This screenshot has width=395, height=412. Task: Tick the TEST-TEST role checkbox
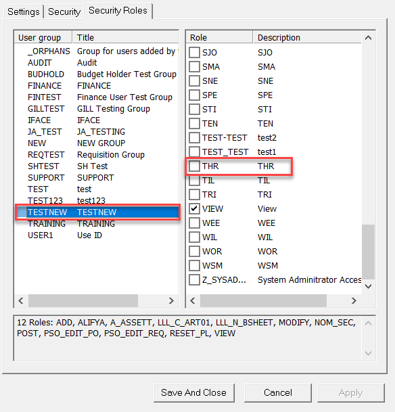point(194,137)
